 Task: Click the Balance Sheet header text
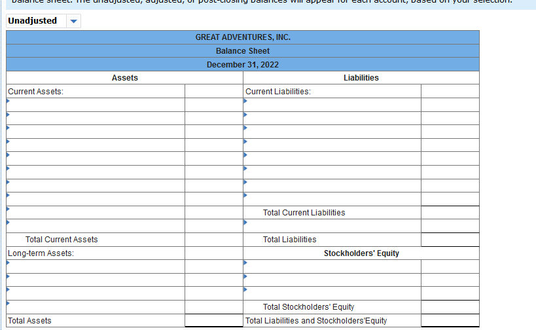(x=243, y=51)
